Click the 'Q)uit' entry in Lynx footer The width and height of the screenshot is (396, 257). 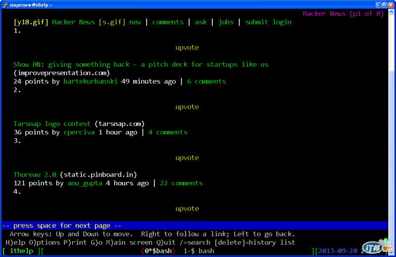[166, 243]
